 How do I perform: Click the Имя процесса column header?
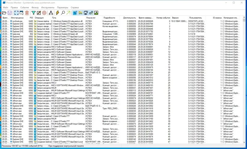[x=17, y=18]
